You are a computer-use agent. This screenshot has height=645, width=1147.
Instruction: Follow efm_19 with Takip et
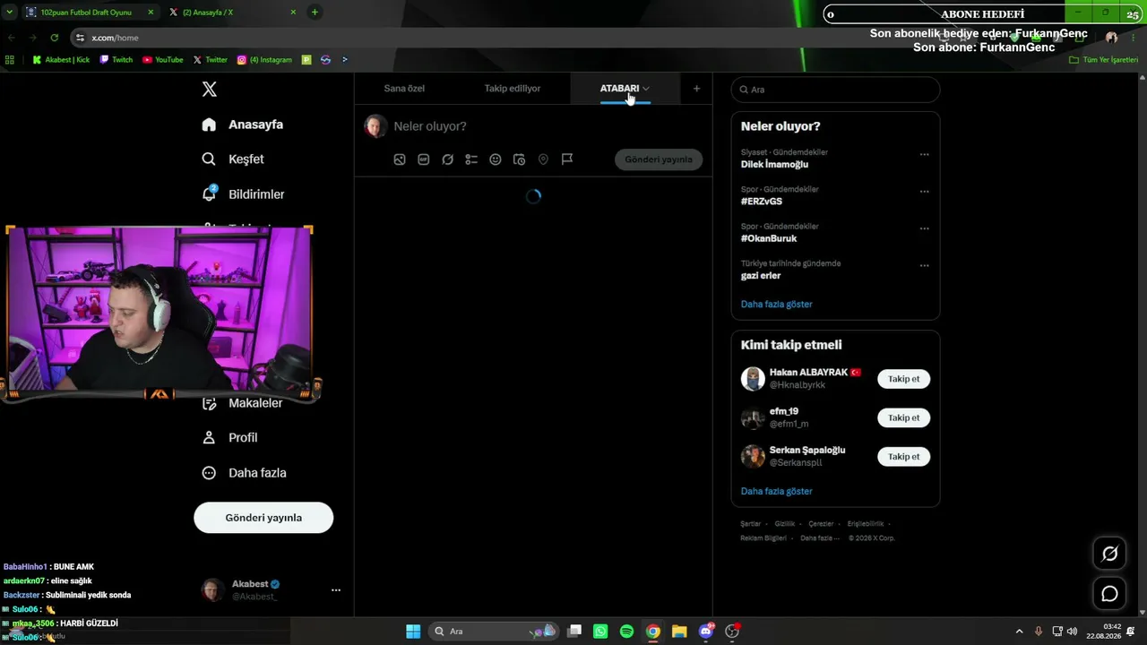point(903,418)
